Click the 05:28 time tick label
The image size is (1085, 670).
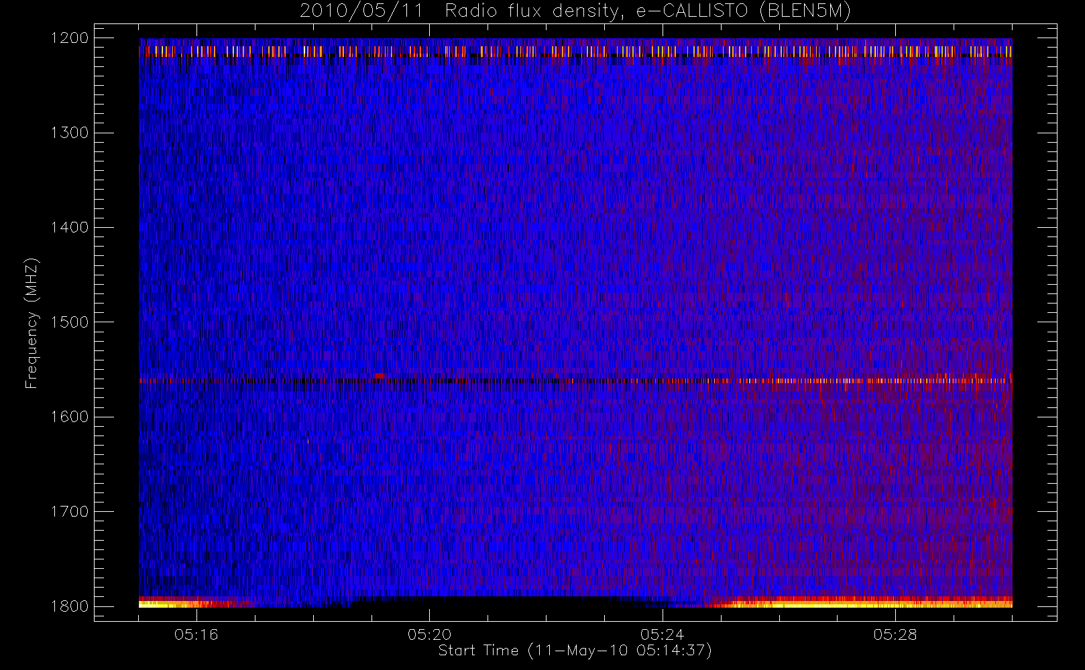tap(895, 634)
